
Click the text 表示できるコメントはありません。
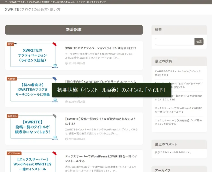tap(173, 152)
